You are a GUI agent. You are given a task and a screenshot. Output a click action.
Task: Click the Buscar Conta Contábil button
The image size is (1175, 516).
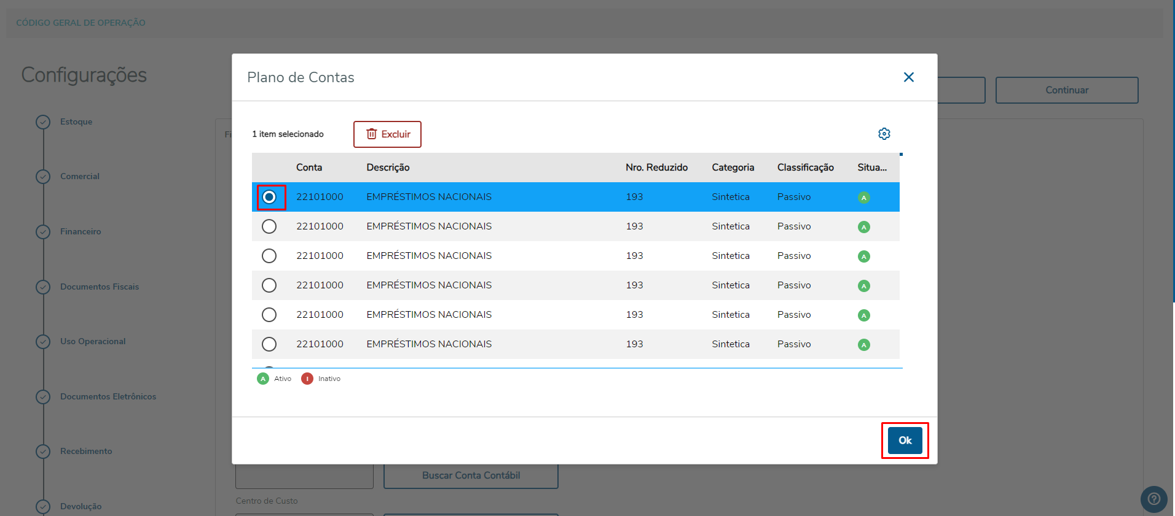tap(471, 476)
